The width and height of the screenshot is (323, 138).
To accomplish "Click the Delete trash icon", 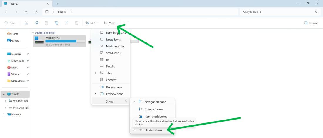I will click(77, 23).
